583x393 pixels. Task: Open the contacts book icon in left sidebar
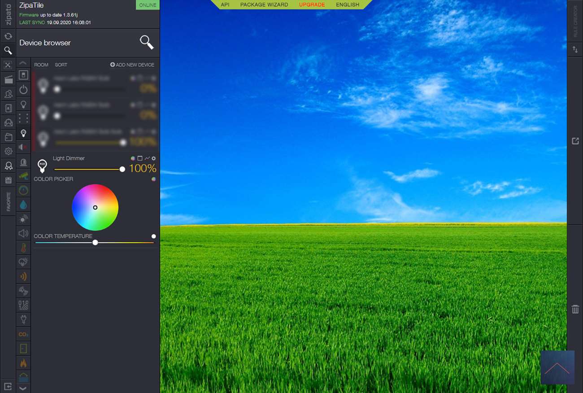click(x=8, y=108)
